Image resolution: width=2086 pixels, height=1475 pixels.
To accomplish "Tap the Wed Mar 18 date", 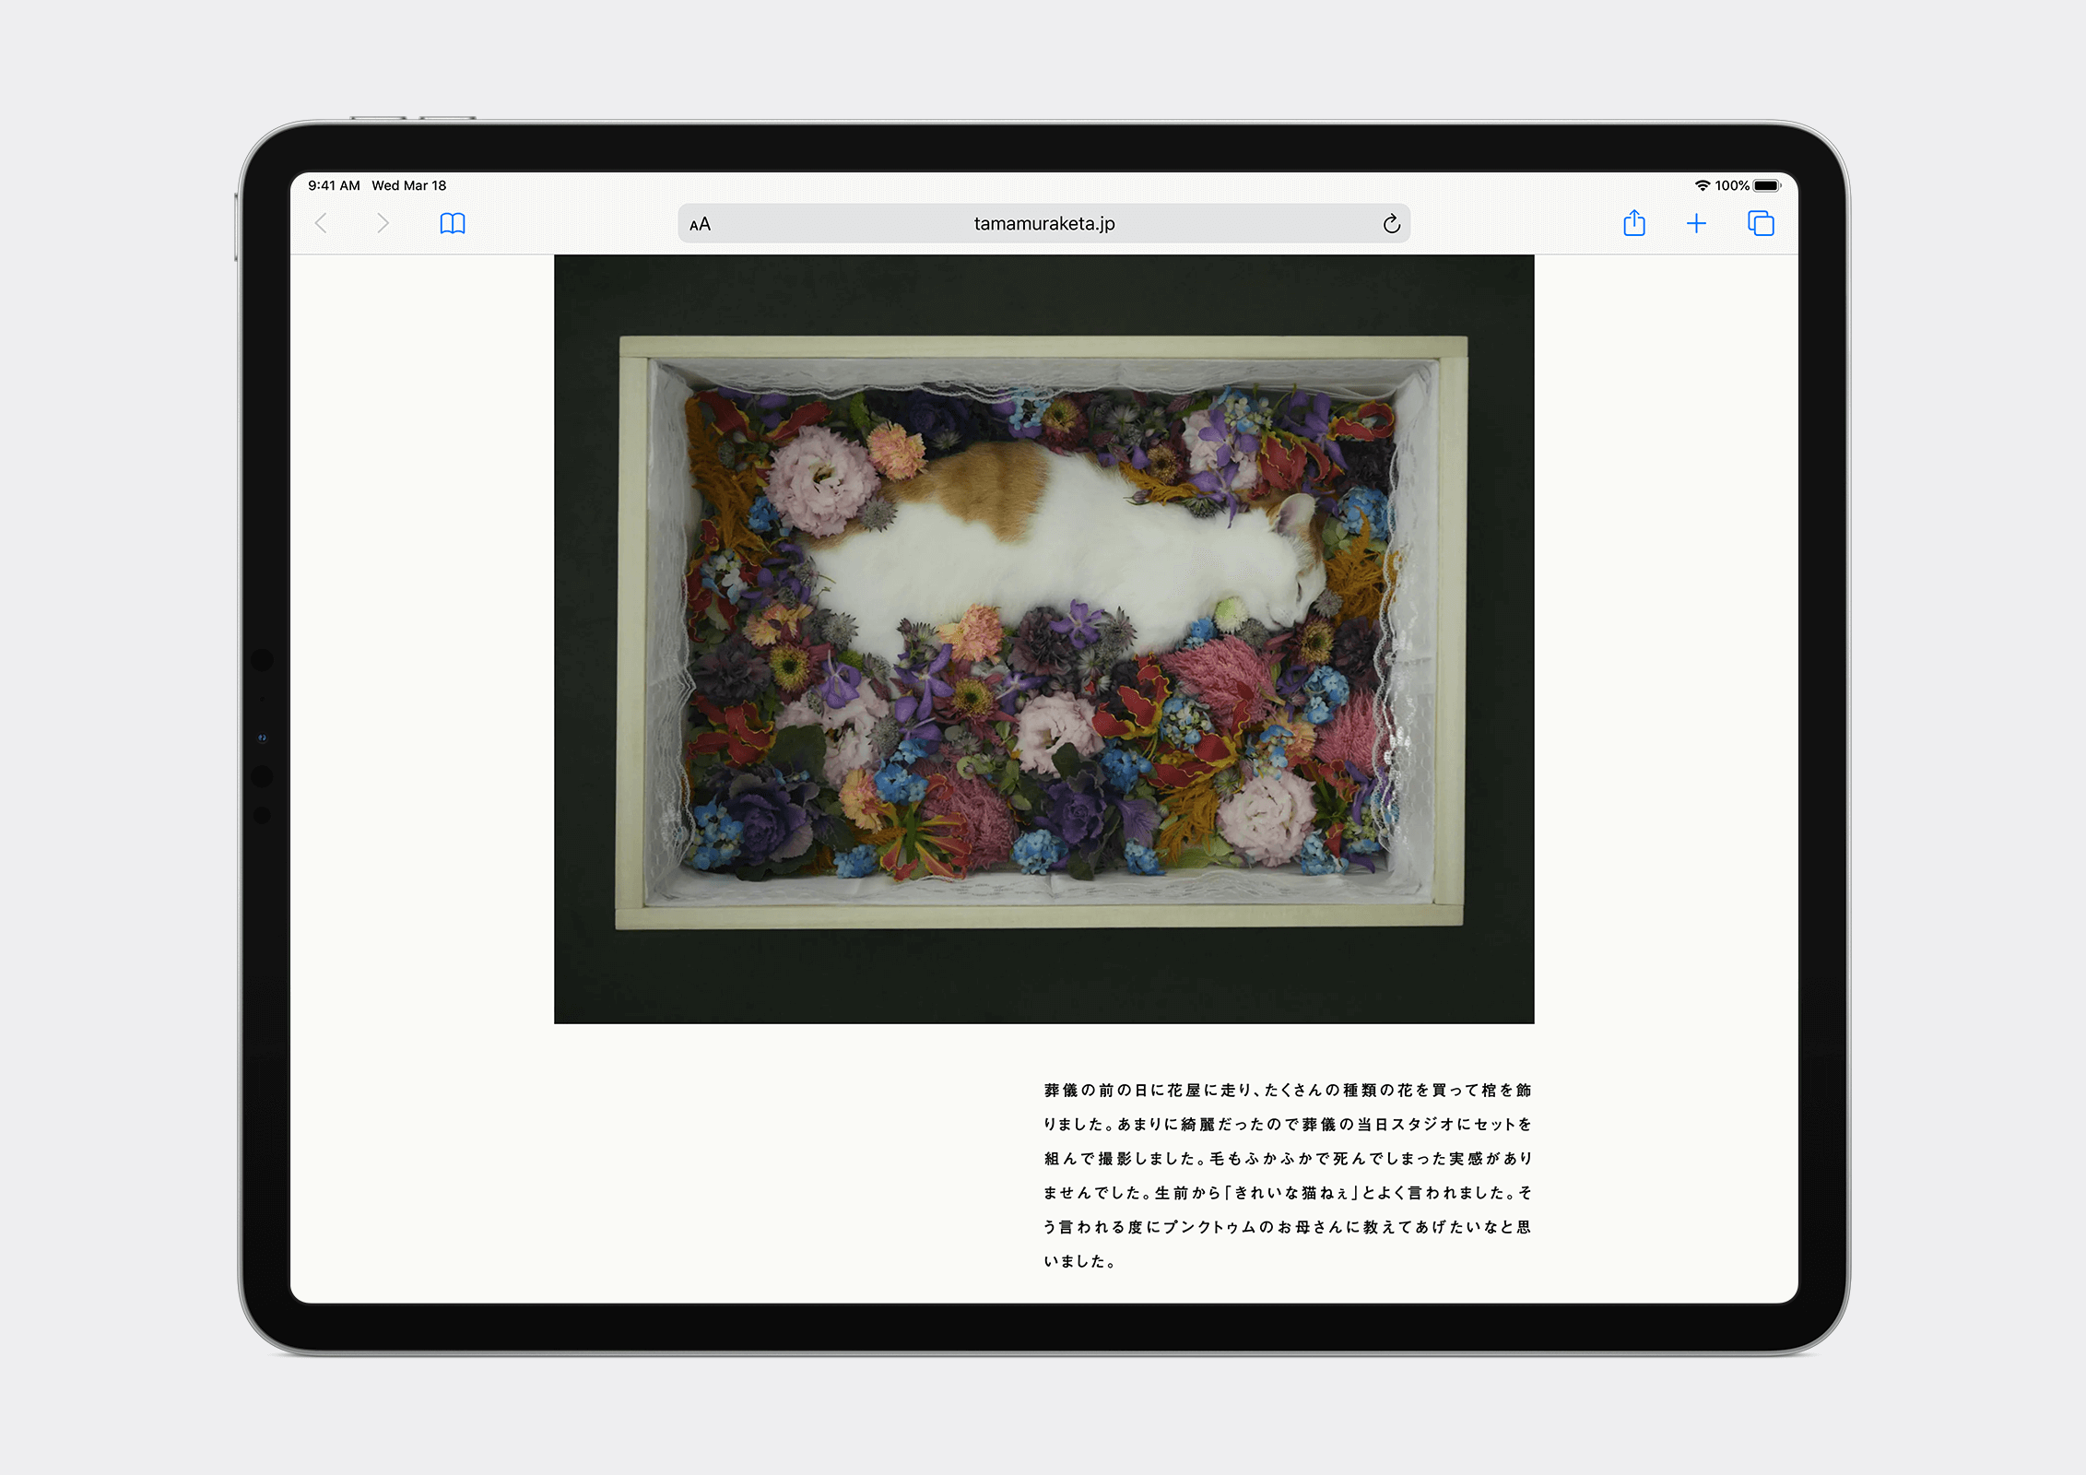I will coord(408,185).
